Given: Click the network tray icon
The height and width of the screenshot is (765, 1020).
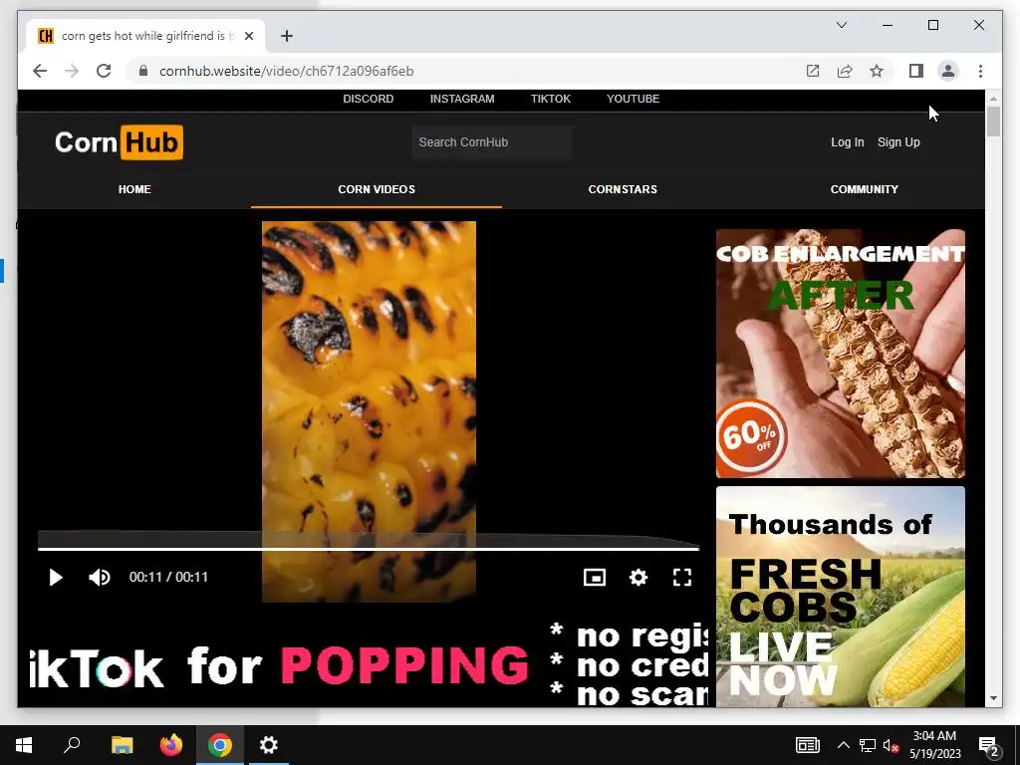Looking at the screenshot, I should coord(868,745).
